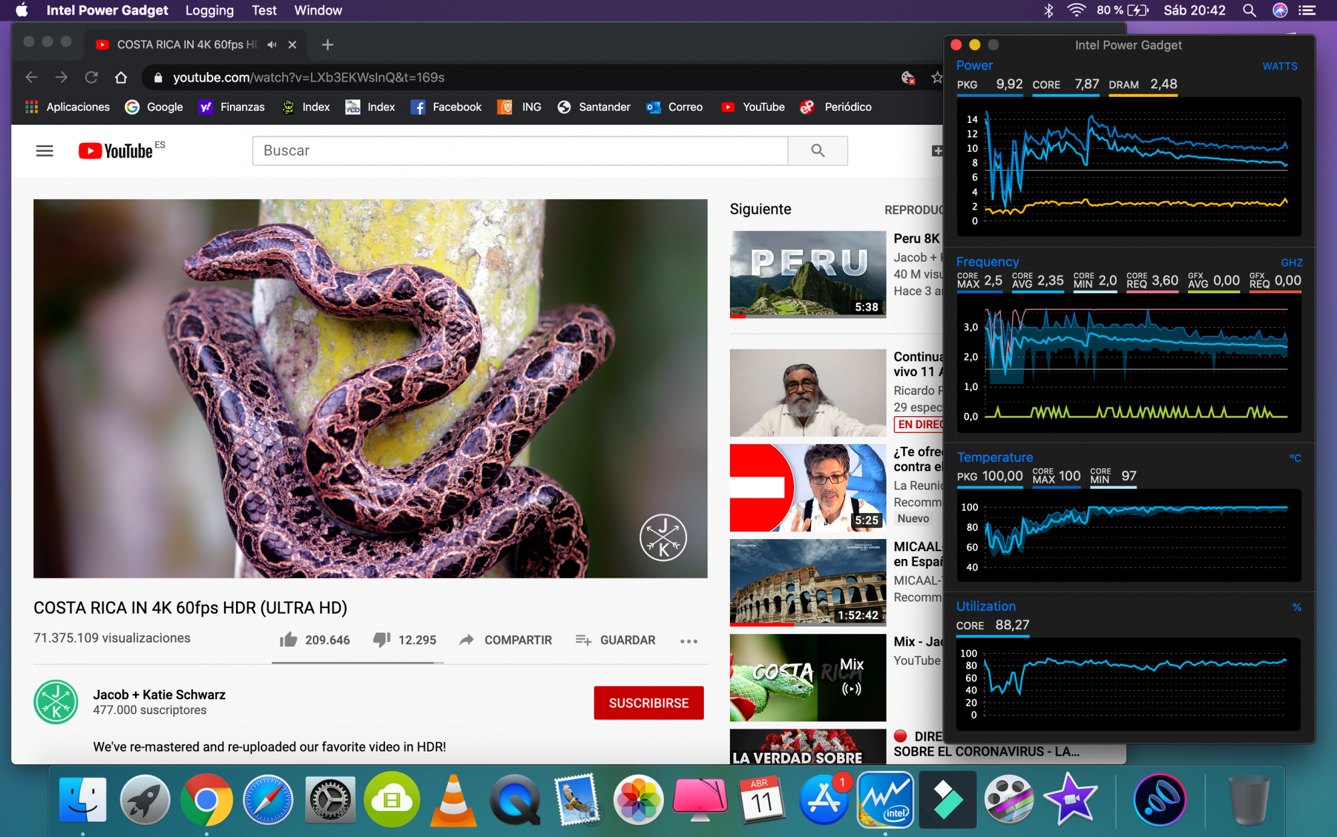Open the Finanzas bookmark
Screen dimensions: 1337x837
coord(232,107)
